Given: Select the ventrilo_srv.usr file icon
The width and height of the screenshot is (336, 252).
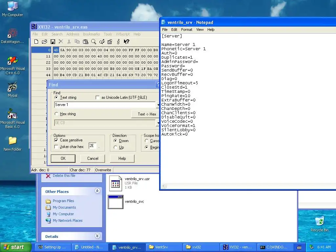Looking at the screenshot, I should click(x=115, y=183).
